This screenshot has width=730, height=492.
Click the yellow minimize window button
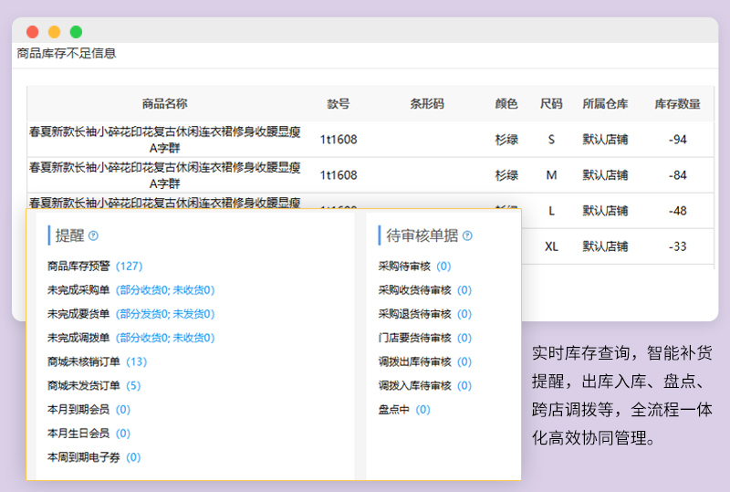pos(54,32)
